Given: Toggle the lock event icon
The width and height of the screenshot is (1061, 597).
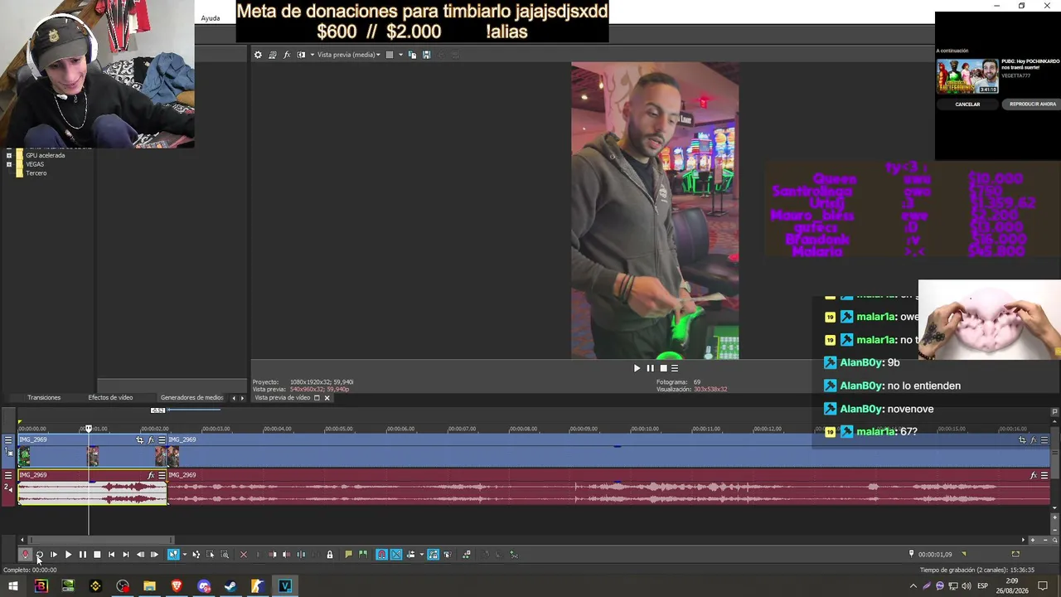Looking at the screenshot, I should tap(329, 555).
